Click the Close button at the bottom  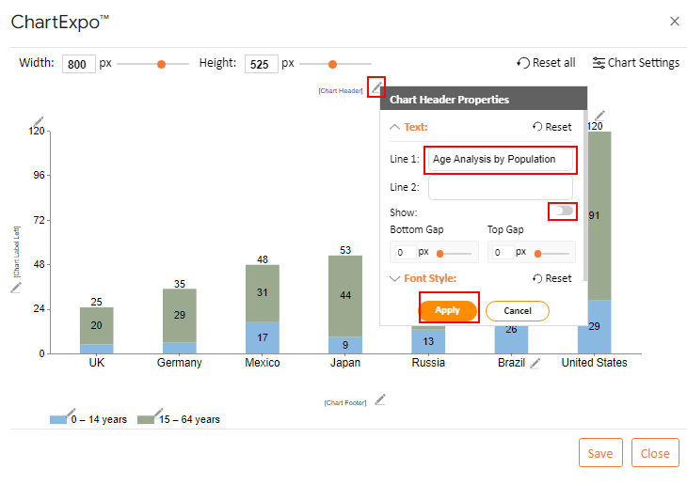655,453
